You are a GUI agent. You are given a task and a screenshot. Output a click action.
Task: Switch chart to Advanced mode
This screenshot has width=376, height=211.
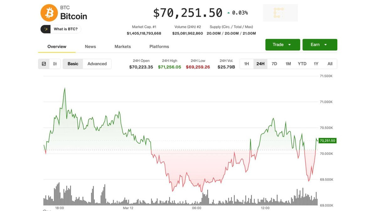pos(97,64)
